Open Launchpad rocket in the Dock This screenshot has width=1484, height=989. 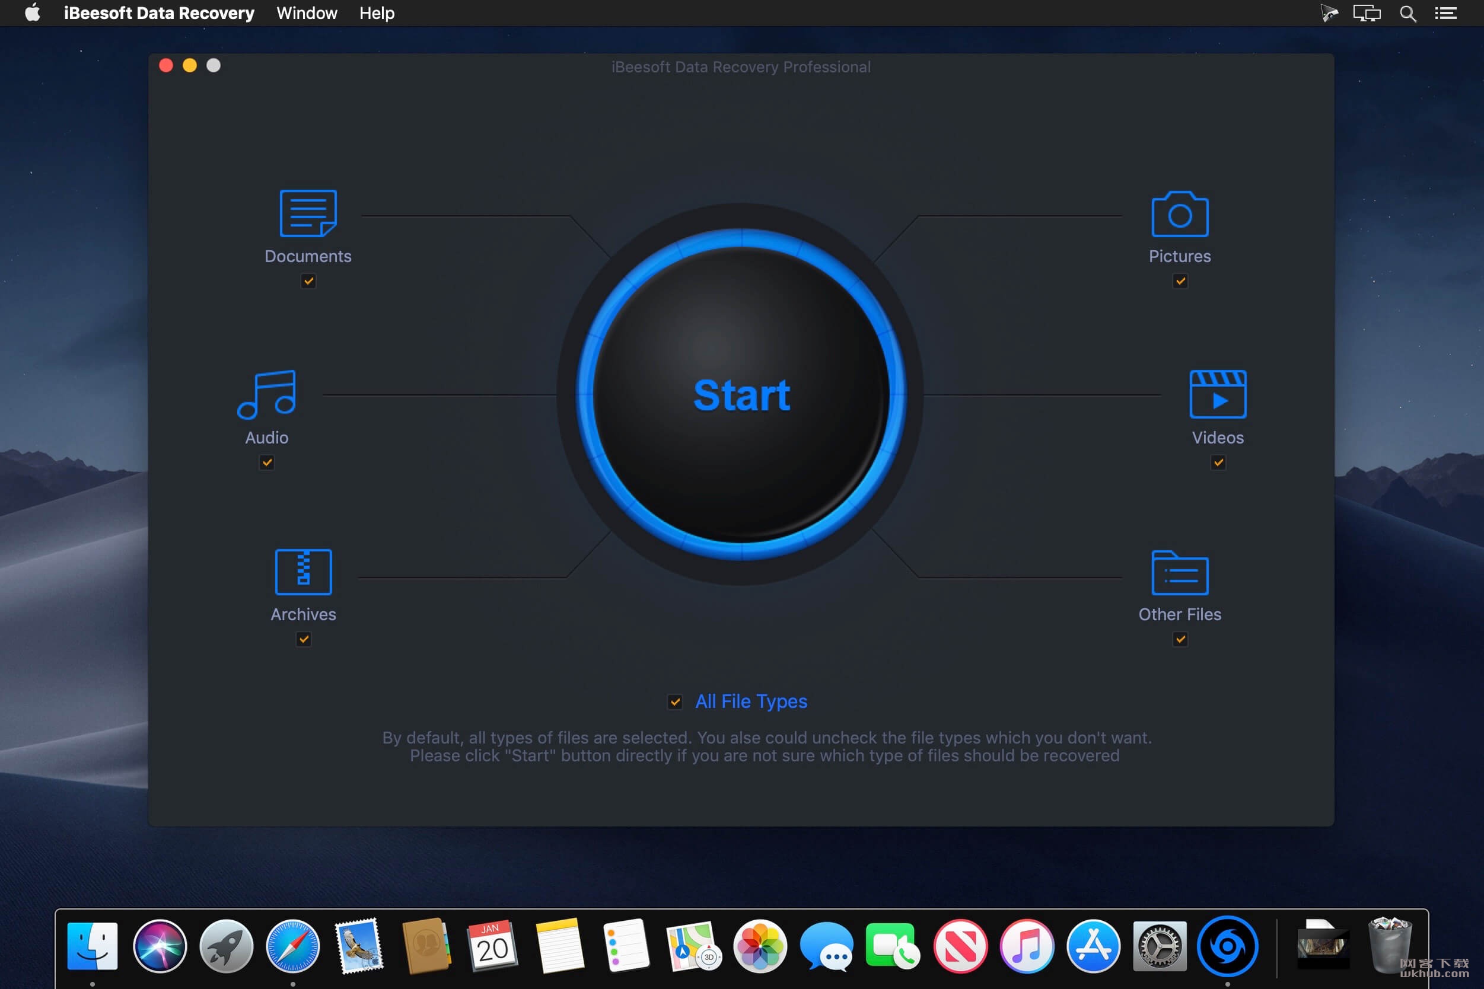click(227, 946)
